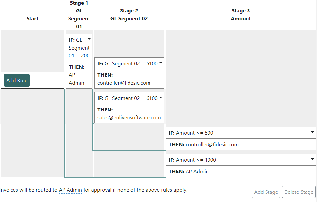Click the Add Stage button
Viewport: 317px width, 202px height.
coord(266,192)
